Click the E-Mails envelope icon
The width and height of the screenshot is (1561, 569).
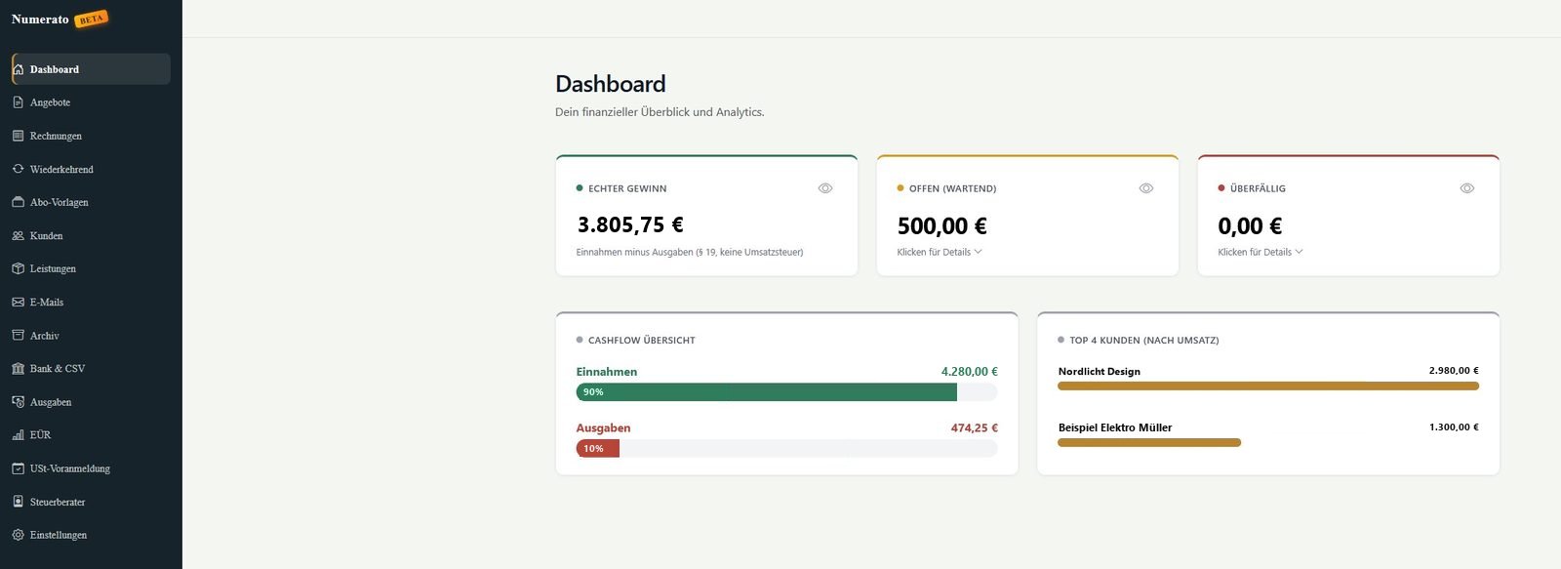coord(18,302)
